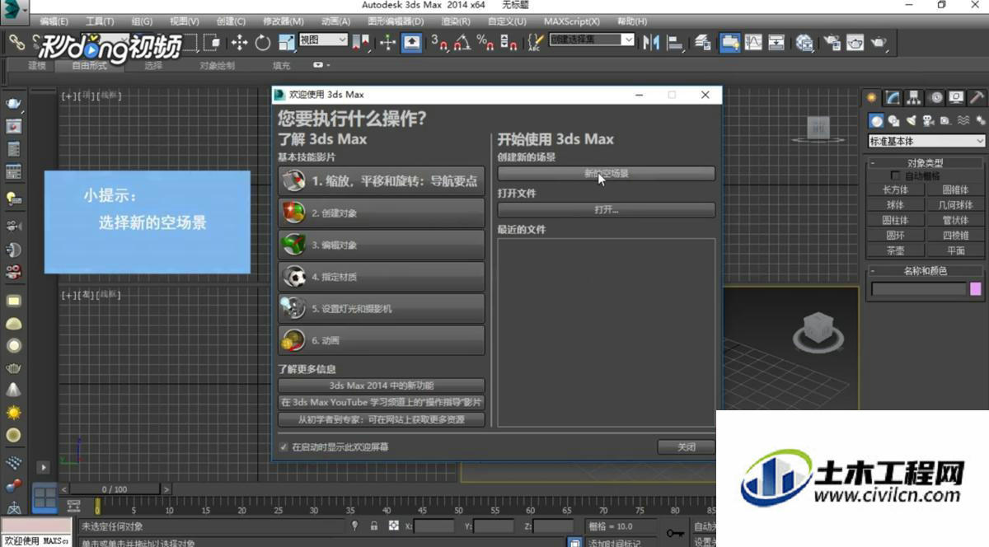Toggle the 自动栅格 checkbox

896,175
